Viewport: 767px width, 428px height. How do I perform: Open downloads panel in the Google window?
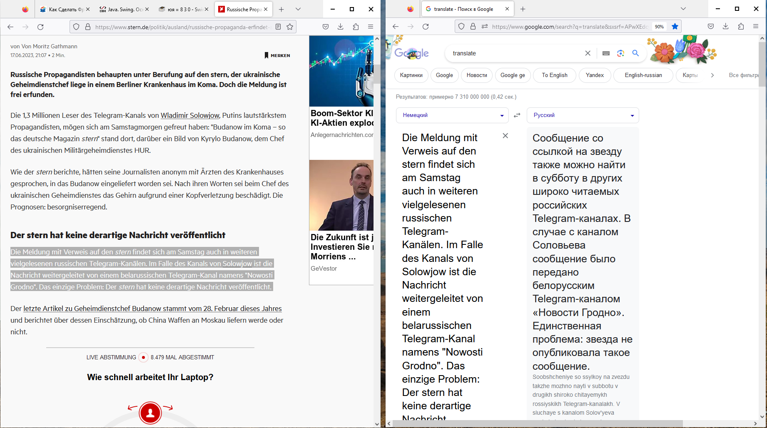point(725,26)
